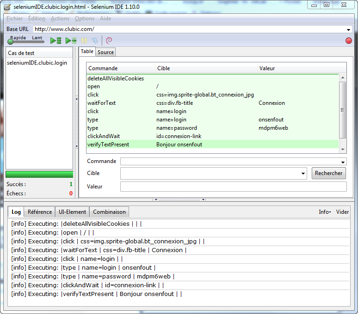Switch to the Source tab

point(105,52)
